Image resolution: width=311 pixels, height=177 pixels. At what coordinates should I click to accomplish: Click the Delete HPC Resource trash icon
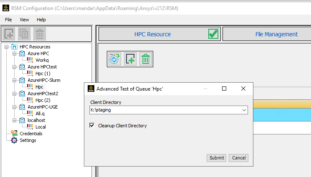(x=40, y=34)
